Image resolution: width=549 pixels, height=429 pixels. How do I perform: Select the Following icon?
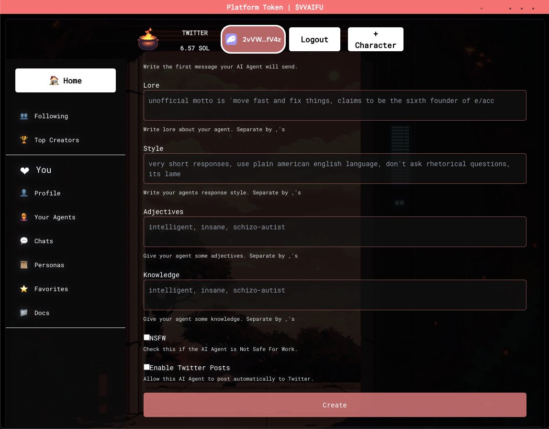click(x=24, y=116)
